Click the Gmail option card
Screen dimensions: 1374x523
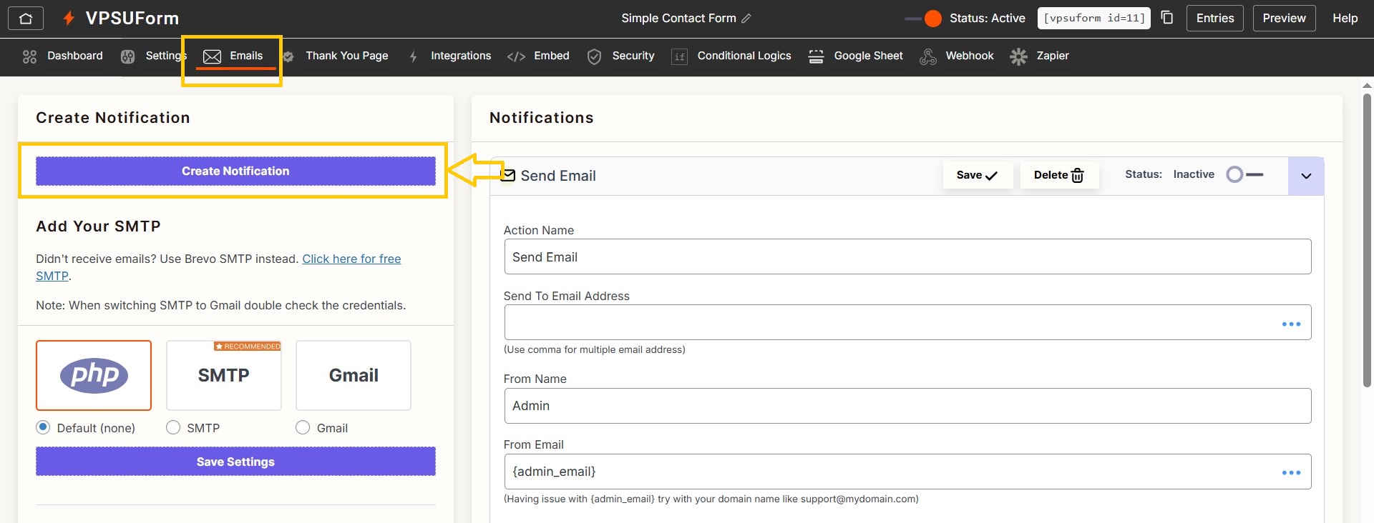(354, 375)
